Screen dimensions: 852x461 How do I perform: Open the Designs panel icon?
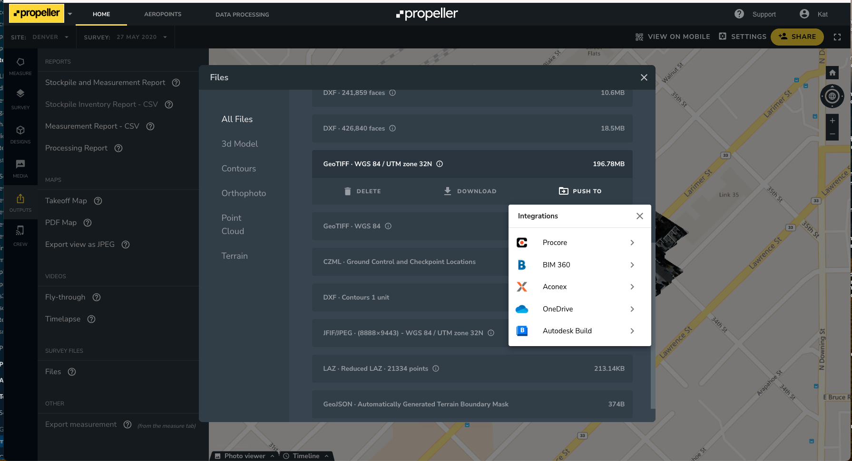tap(20, 134)
